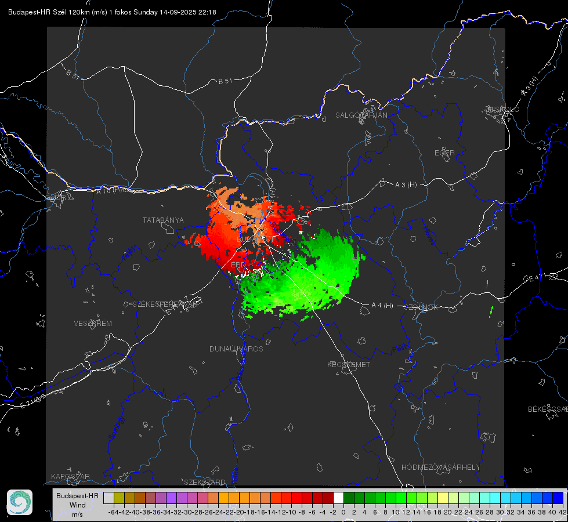Click the 'Budapest-HR Wind m/s' legend title
The height and width of the screenshot is (522, 568).
tap(77, 505)
